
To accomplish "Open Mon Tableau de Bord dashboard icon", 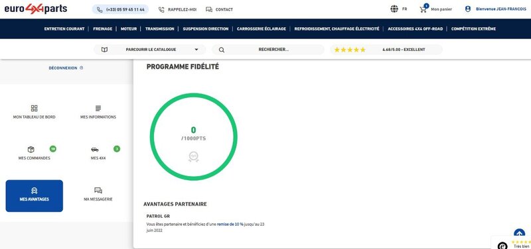I will [35, 108].
